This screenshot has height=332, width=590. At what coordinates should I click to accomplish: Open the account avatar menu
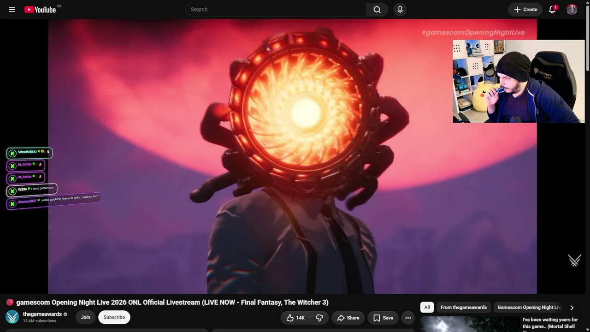pyautogui.click(x=572, y=9)
